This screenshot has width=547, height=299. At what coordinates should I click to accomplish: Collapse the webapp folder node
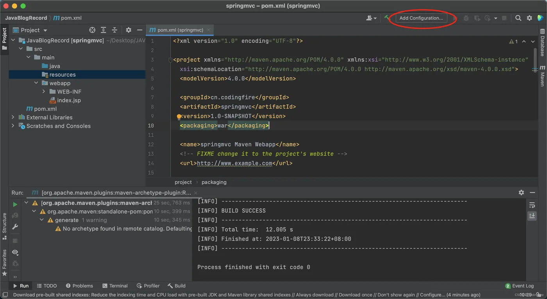36,83
